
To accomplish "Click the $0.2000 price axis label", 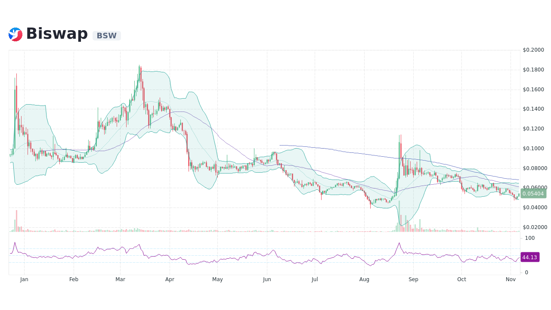I will 533,50.
